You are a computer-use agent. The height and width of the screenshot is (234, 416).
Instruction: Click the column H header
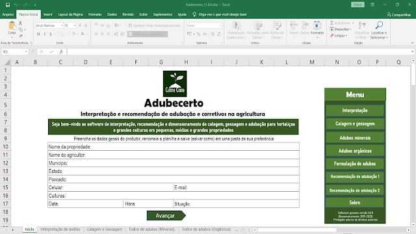(187, 62)
